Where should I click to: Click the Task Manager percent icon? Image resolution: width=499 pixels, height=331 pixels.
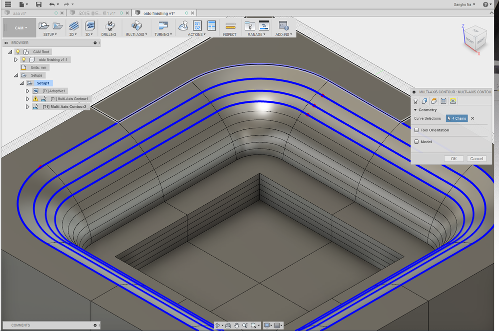pos(264,26)
